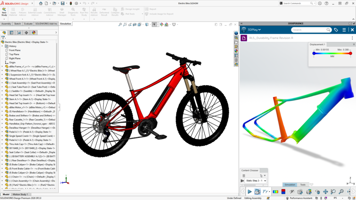Viewport: 356px width, 200px height.
Task: Open the Motion Study 1 tab
Action: click(20, 194)
